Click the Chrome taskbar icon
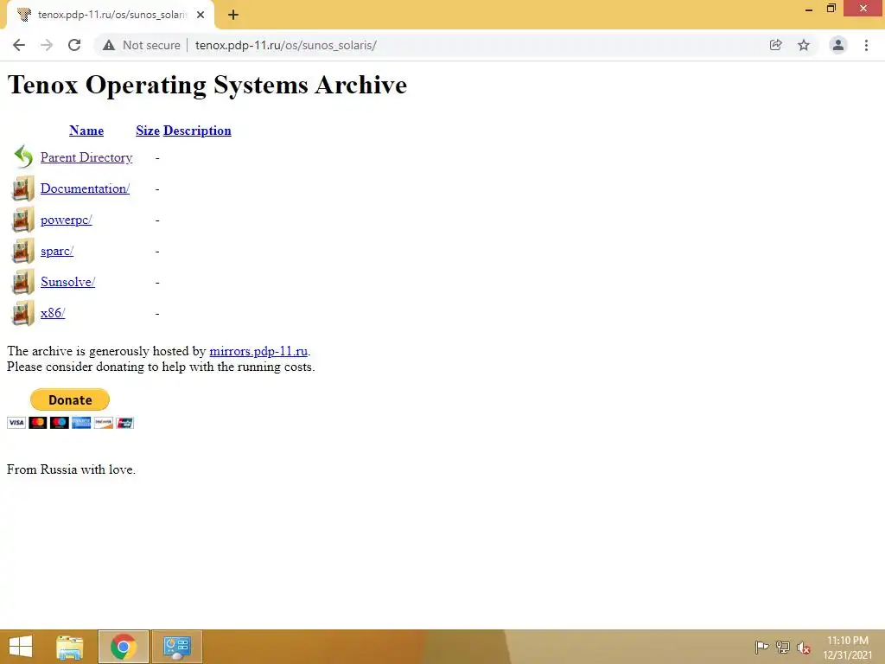 coord(124,647)
